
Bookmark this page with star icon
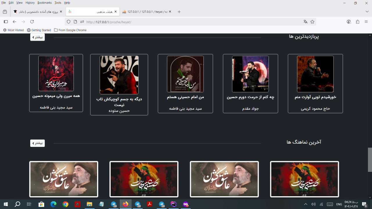pos(312,22)
